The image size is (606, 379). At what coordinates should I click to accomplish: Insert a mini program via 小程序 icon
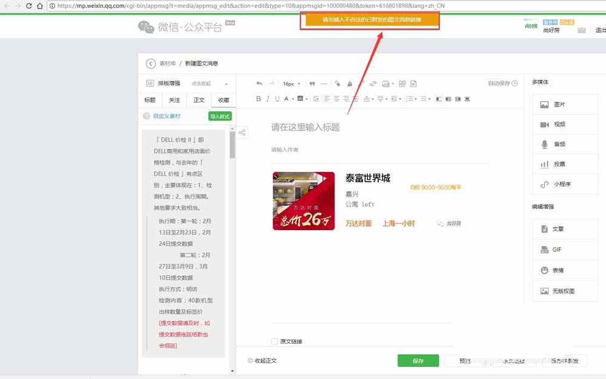pyautogui.click(x=565, y=185)
